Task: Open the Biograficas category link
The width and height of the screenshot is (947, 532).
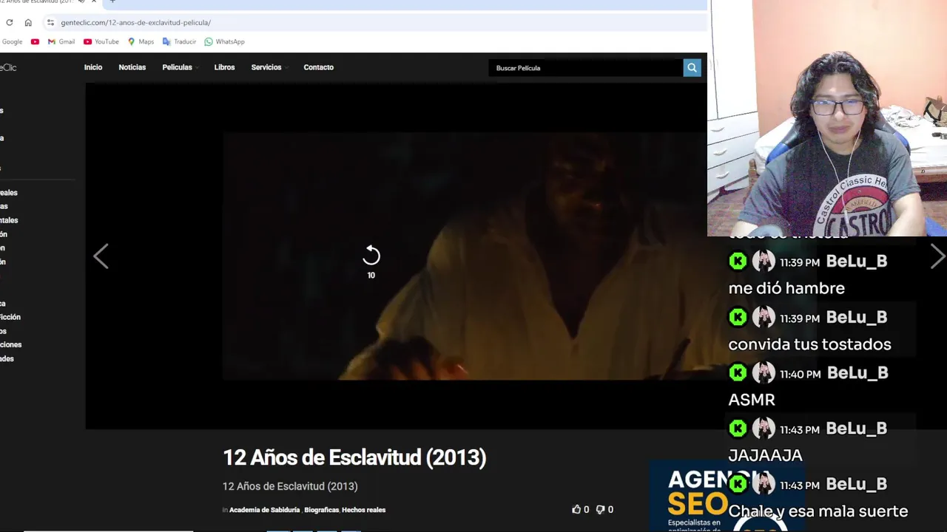Action: 321,510
